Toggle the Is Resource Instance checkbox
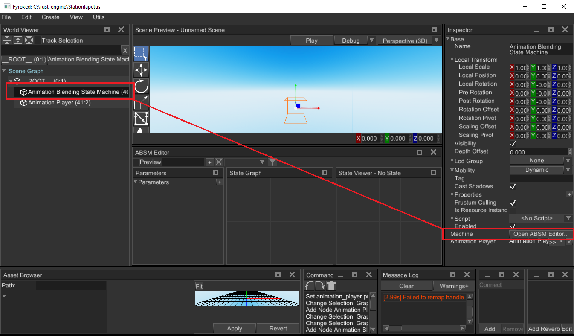This screenshot has height=336, width=574. point(513,210)
